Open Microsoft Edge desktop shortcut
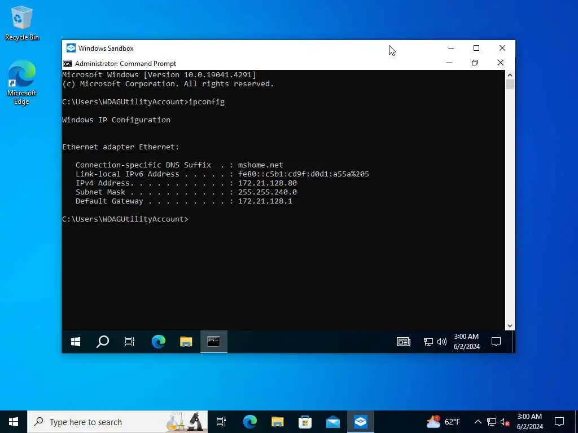Image resolution: width=578 pixels, height=433 pixels. (22, 82)
